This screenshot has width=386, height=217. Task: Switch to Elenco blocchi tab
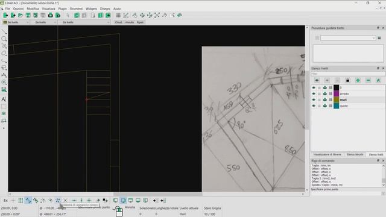click(355, 154)
